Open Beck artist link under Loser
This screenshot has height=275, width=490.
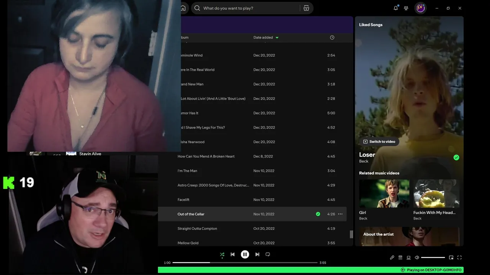click(364, 161)
